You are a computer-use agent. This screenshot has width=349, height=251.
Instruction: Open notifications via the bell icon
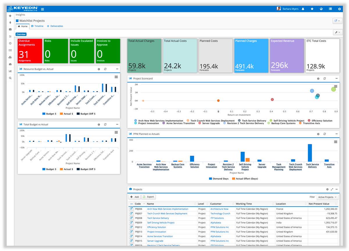(x=302, y=9)
